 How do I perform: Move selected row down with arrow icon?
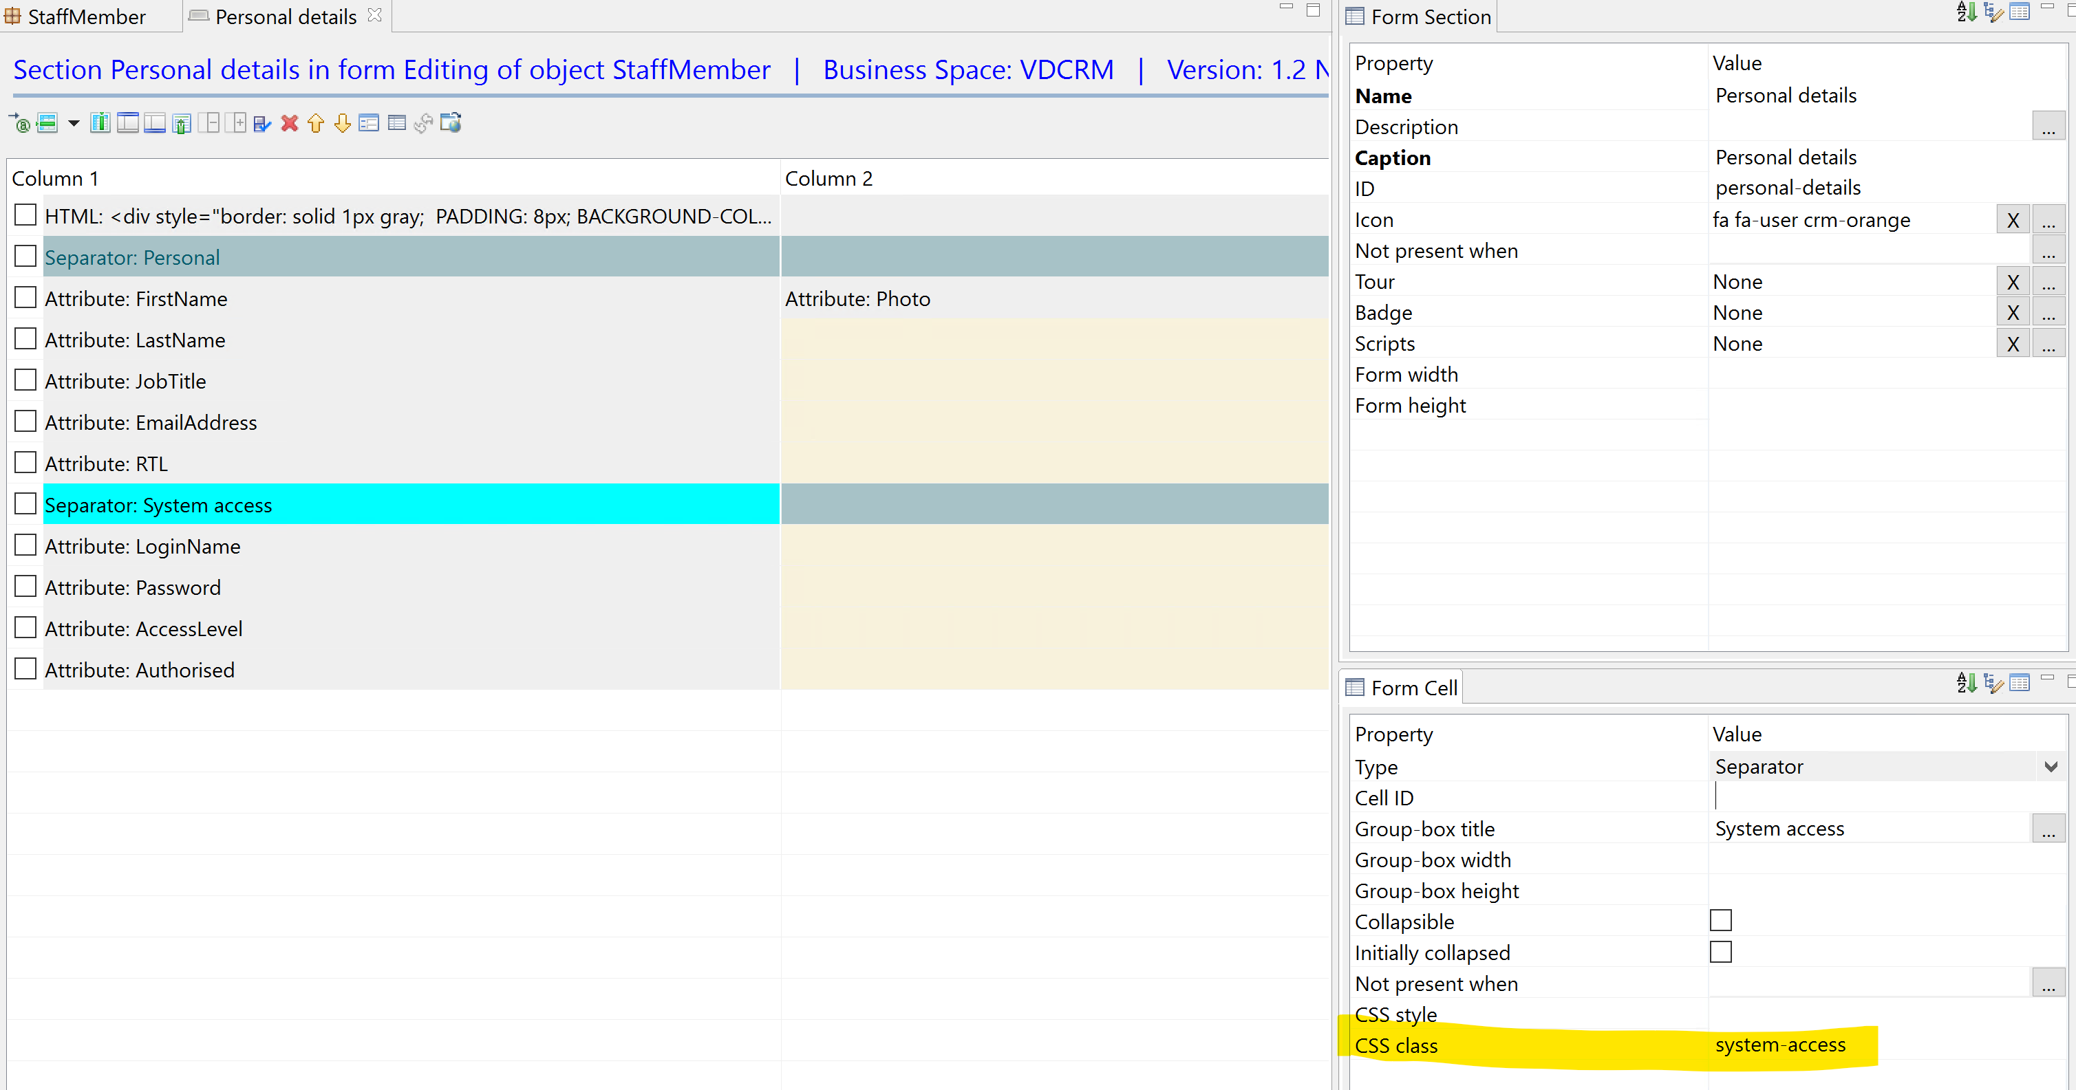(x=343, y=123)
